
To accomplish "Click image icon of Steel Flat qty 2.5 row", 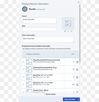I will 29,85.
